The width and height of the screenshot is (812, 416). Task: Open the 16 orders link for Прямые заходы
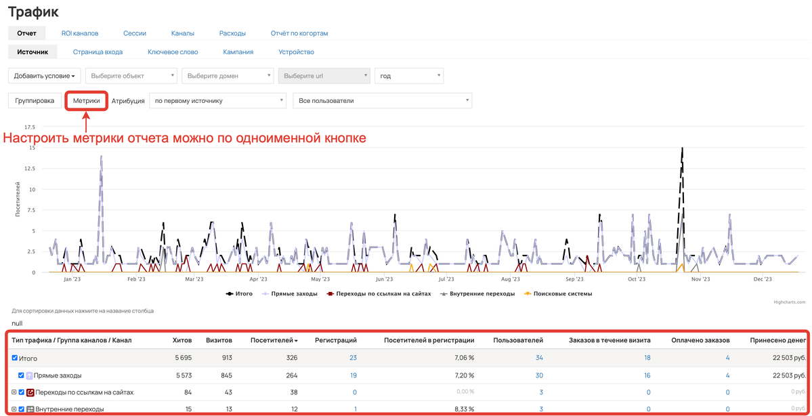647,375
